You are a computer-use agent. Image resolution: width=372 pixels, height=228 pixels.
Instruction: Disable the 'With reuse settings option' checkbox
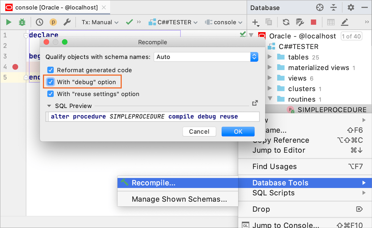click(50, 94)
